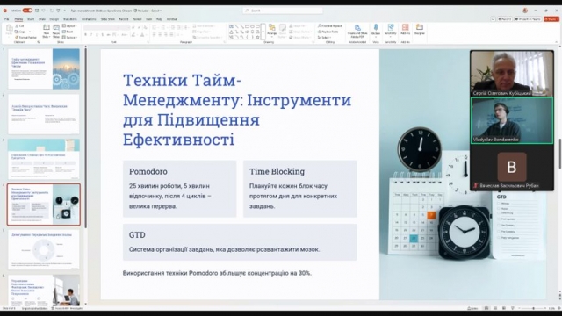Open the File menu tab
The width and height of the screenshot is (562, 316).
coord(6,19)
